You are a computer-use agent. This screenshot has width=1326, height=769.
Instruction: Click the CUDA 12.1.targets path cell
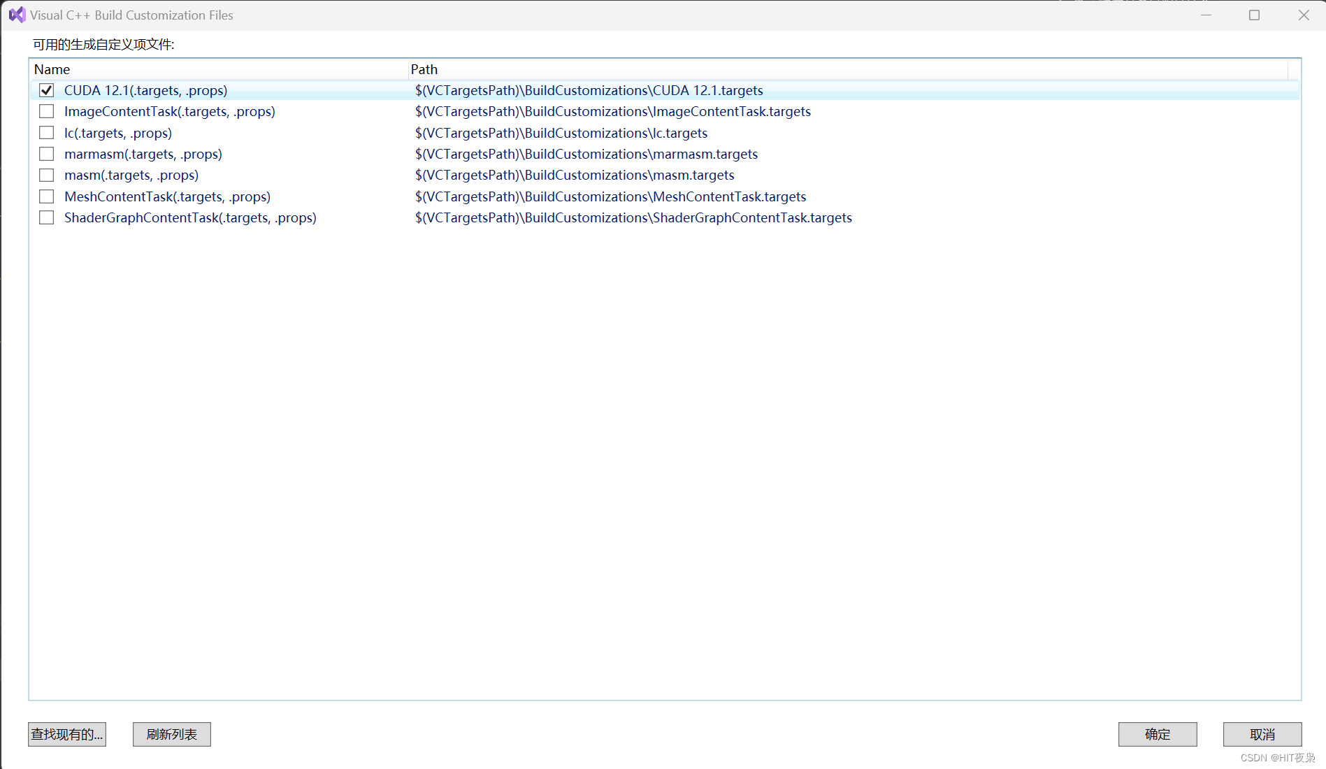tap(589, 90)
